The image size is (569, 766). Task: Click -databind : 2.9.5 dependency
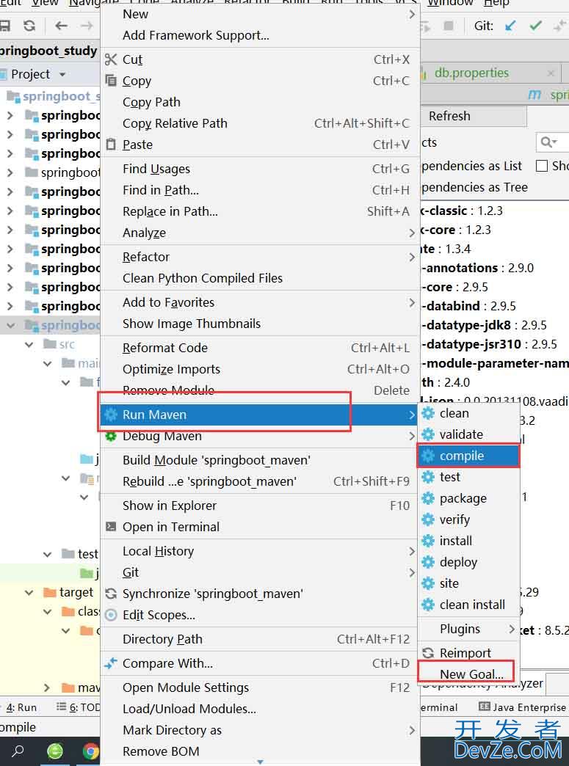469,306
